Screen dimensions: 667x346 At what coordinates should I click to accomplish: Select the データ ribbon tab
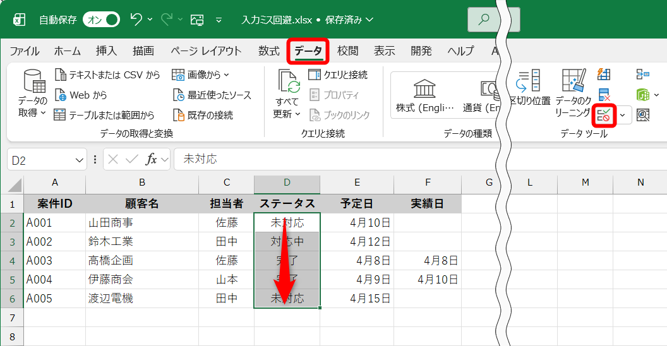coord(308,51)
